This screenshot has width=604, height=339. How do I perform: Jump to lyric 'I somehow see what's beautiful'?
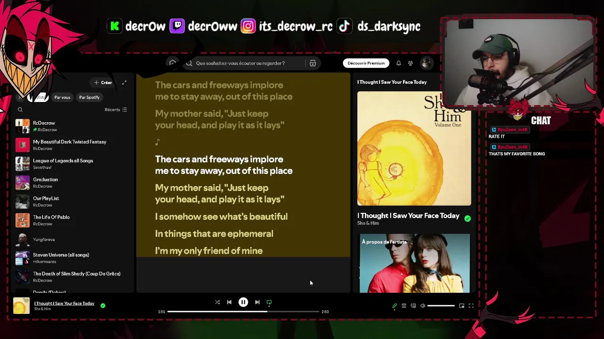[x=221, y=217]
